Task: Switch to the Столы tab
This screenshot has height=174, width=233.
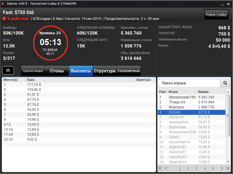Action: point(57,71)
